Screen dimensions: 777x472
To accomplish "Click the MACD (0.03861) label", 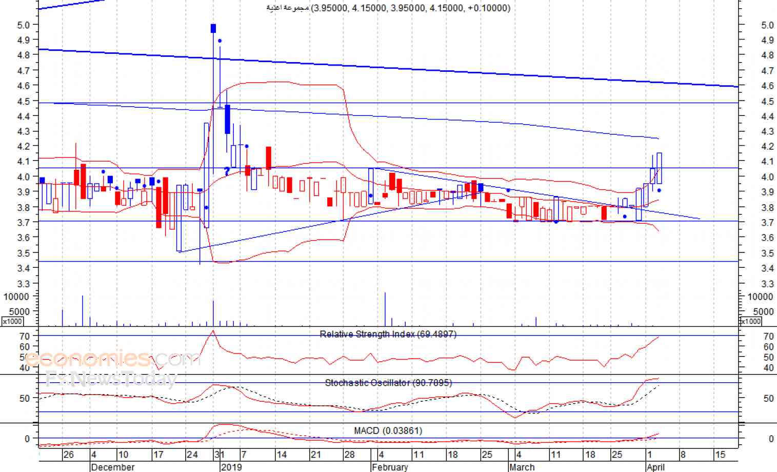I will point(388,430).
